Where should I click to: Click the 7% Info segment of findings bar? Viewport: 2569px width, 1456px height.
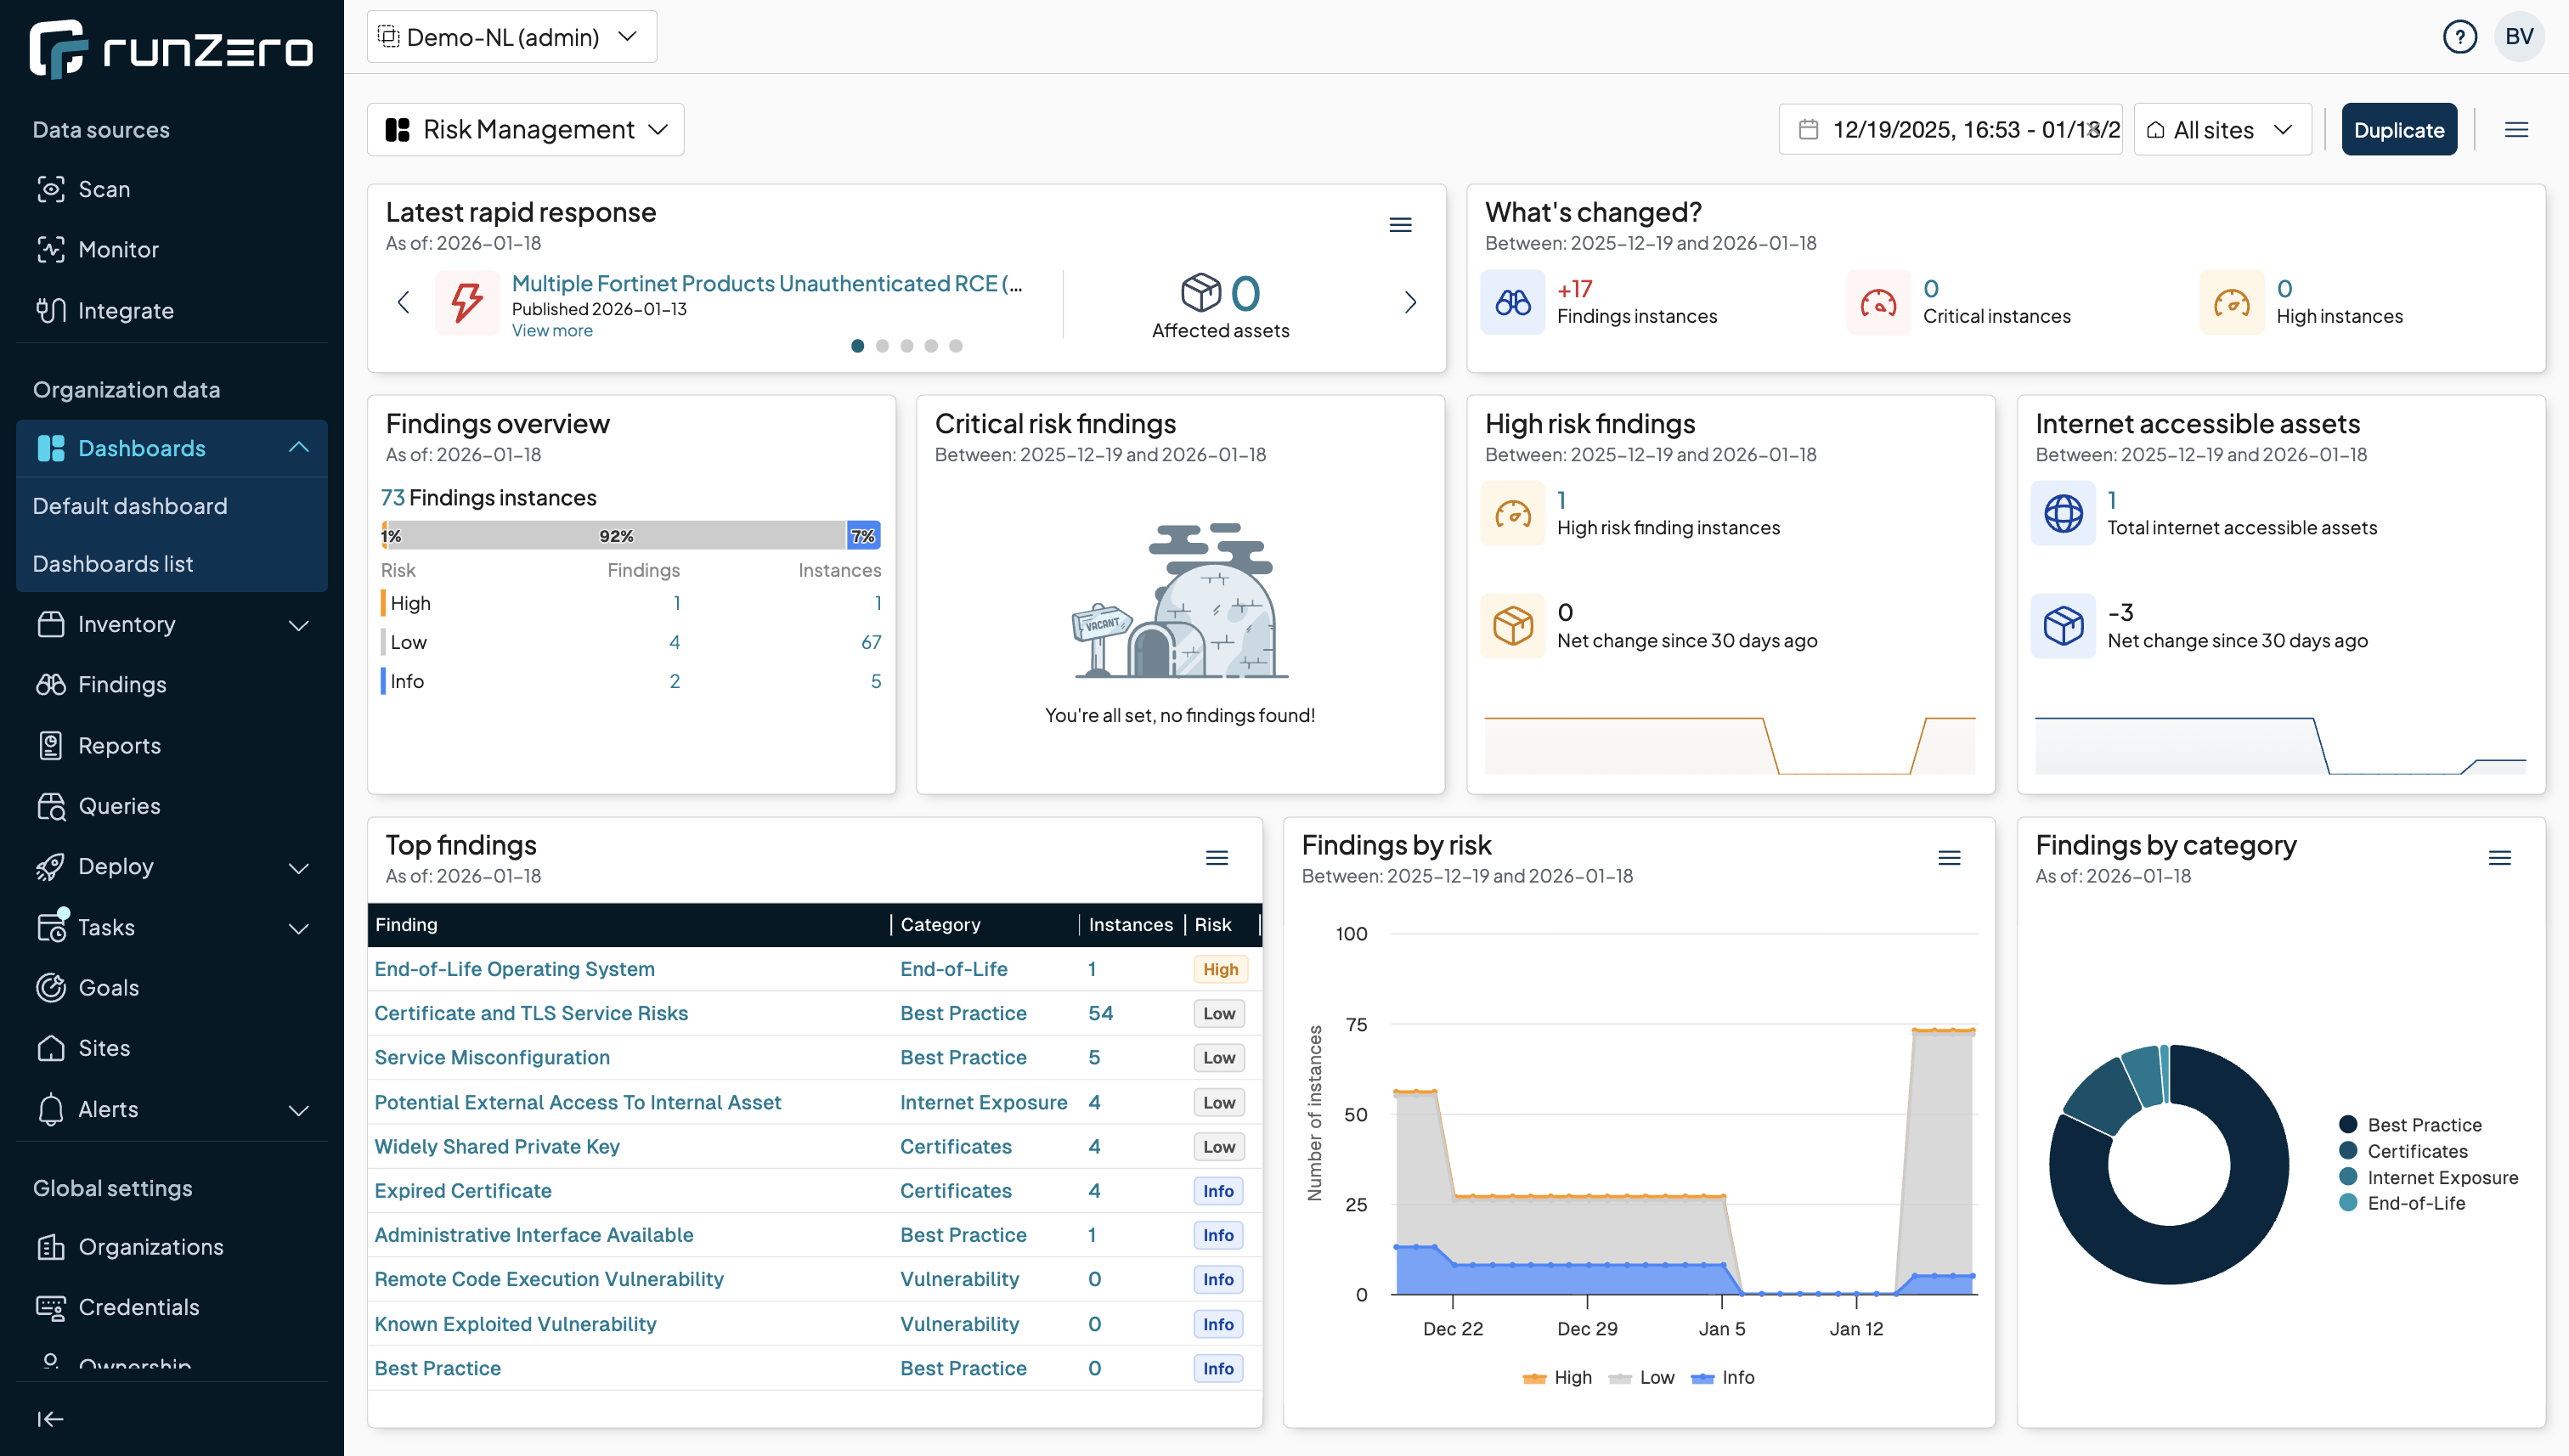click(x=863, y=536)
